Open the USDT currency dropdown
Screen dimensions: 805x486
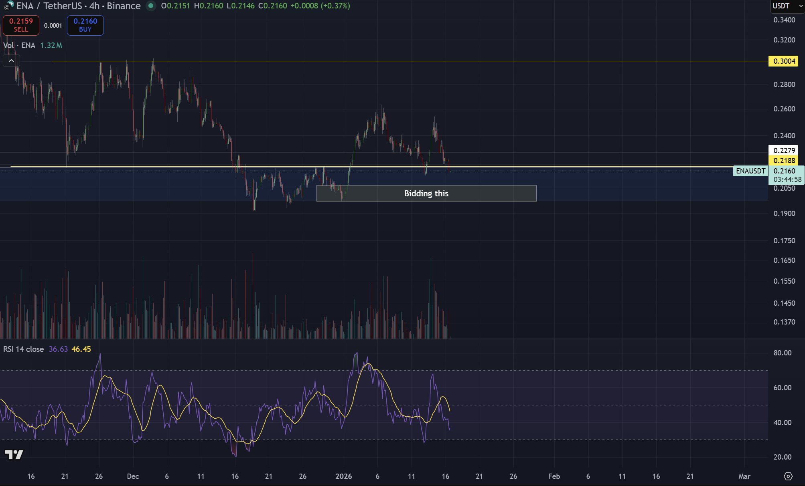coord(787,6)
